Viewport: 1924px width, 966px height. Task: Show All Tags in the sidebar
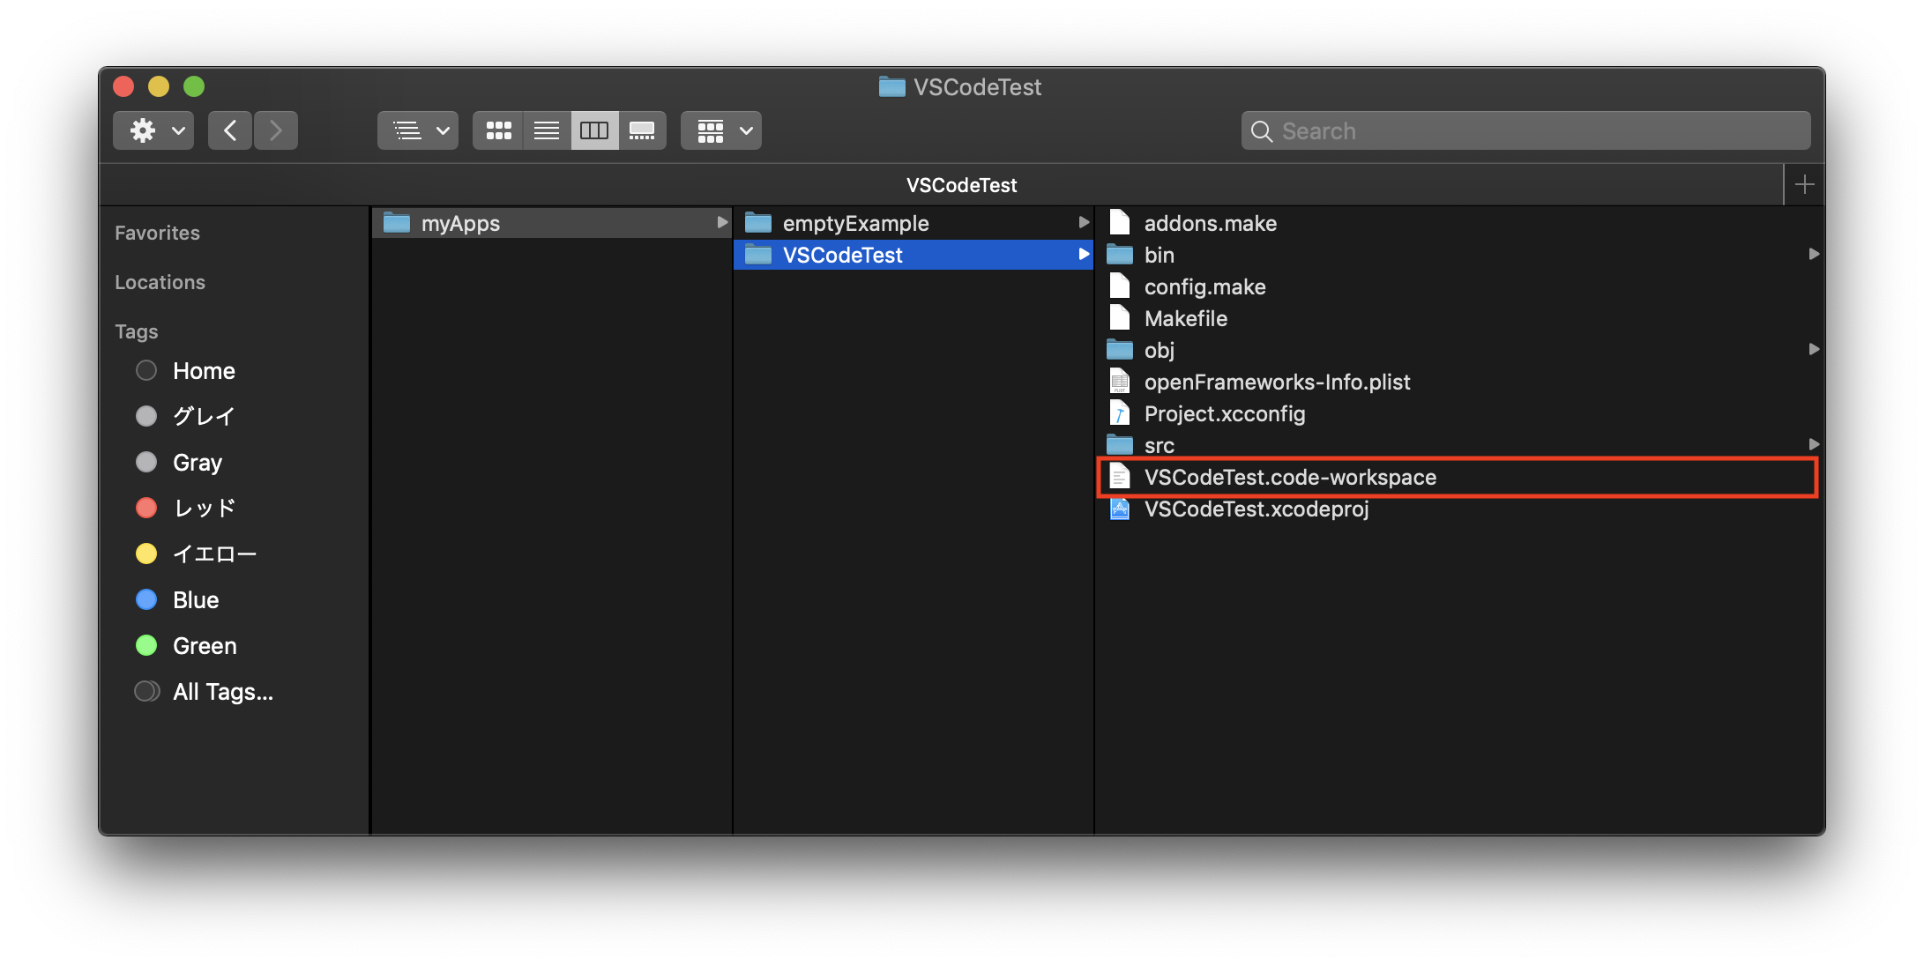pyautogui.click(x=221, y=691)
